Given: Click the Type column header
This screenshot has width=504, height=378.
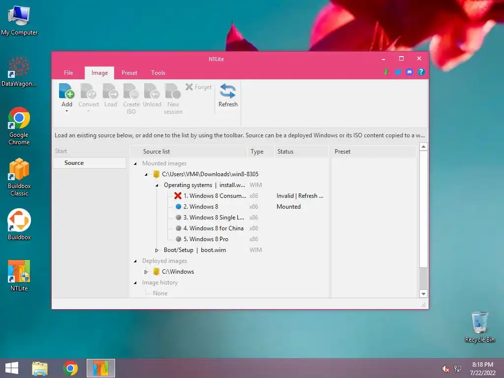Looking at the screenshot, I should point(261,152).
